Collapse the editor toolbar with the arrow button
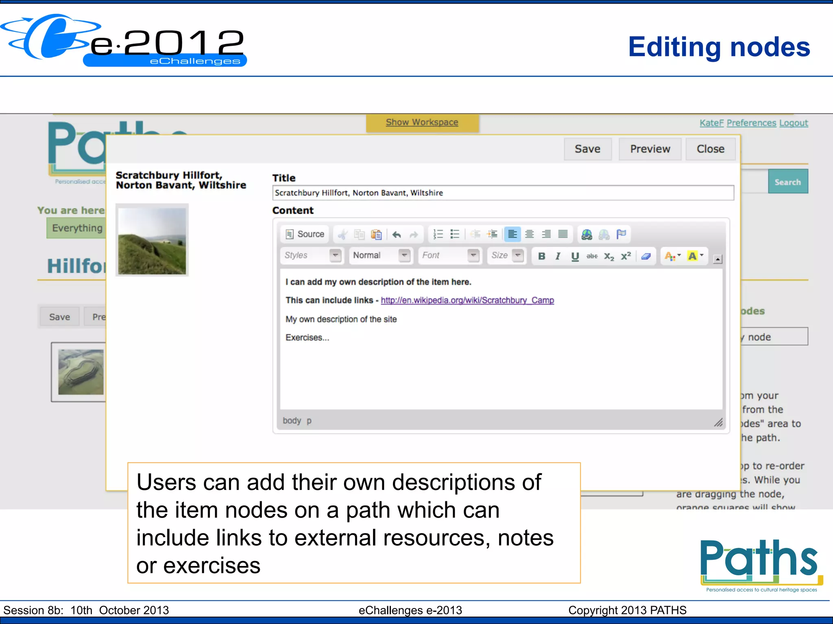 coord(718,259)
